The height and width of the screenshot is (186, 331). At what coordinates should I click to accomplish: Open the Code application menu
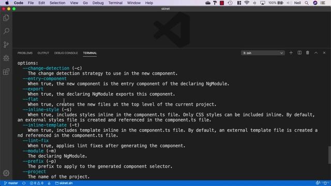[19, 3]
